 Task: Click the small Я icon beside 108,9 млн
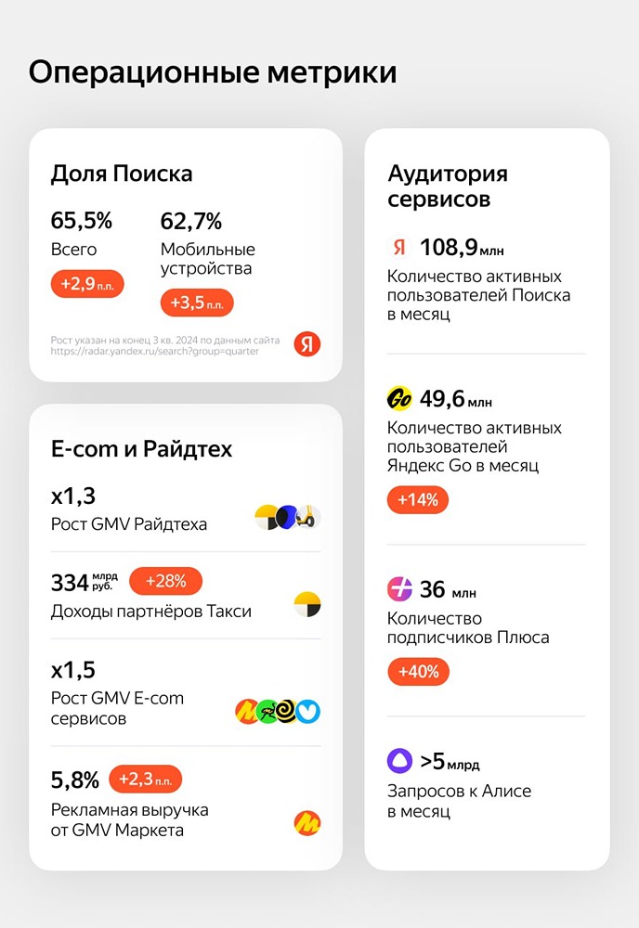399,247
